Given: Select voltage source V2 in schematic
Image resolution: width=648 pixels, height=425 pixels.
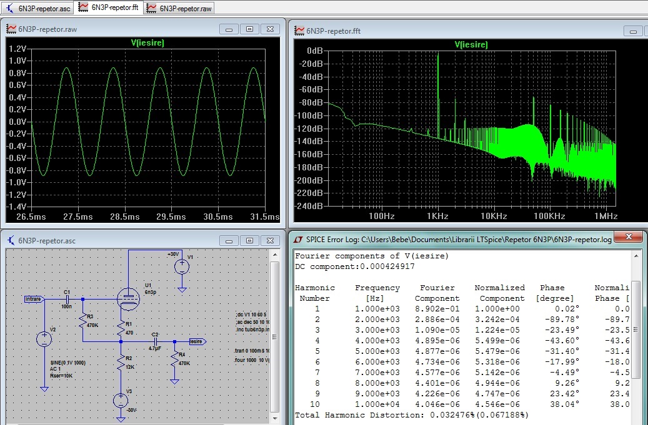Looking at the screenshot, I should (44, 339).
